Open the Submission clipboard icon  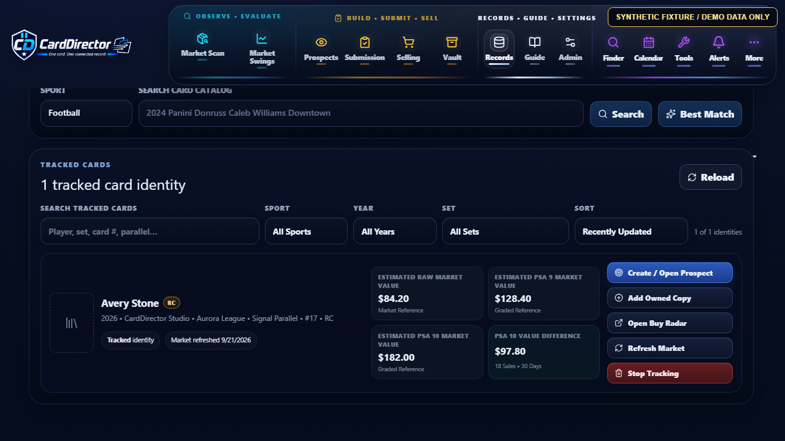(365, 42)
